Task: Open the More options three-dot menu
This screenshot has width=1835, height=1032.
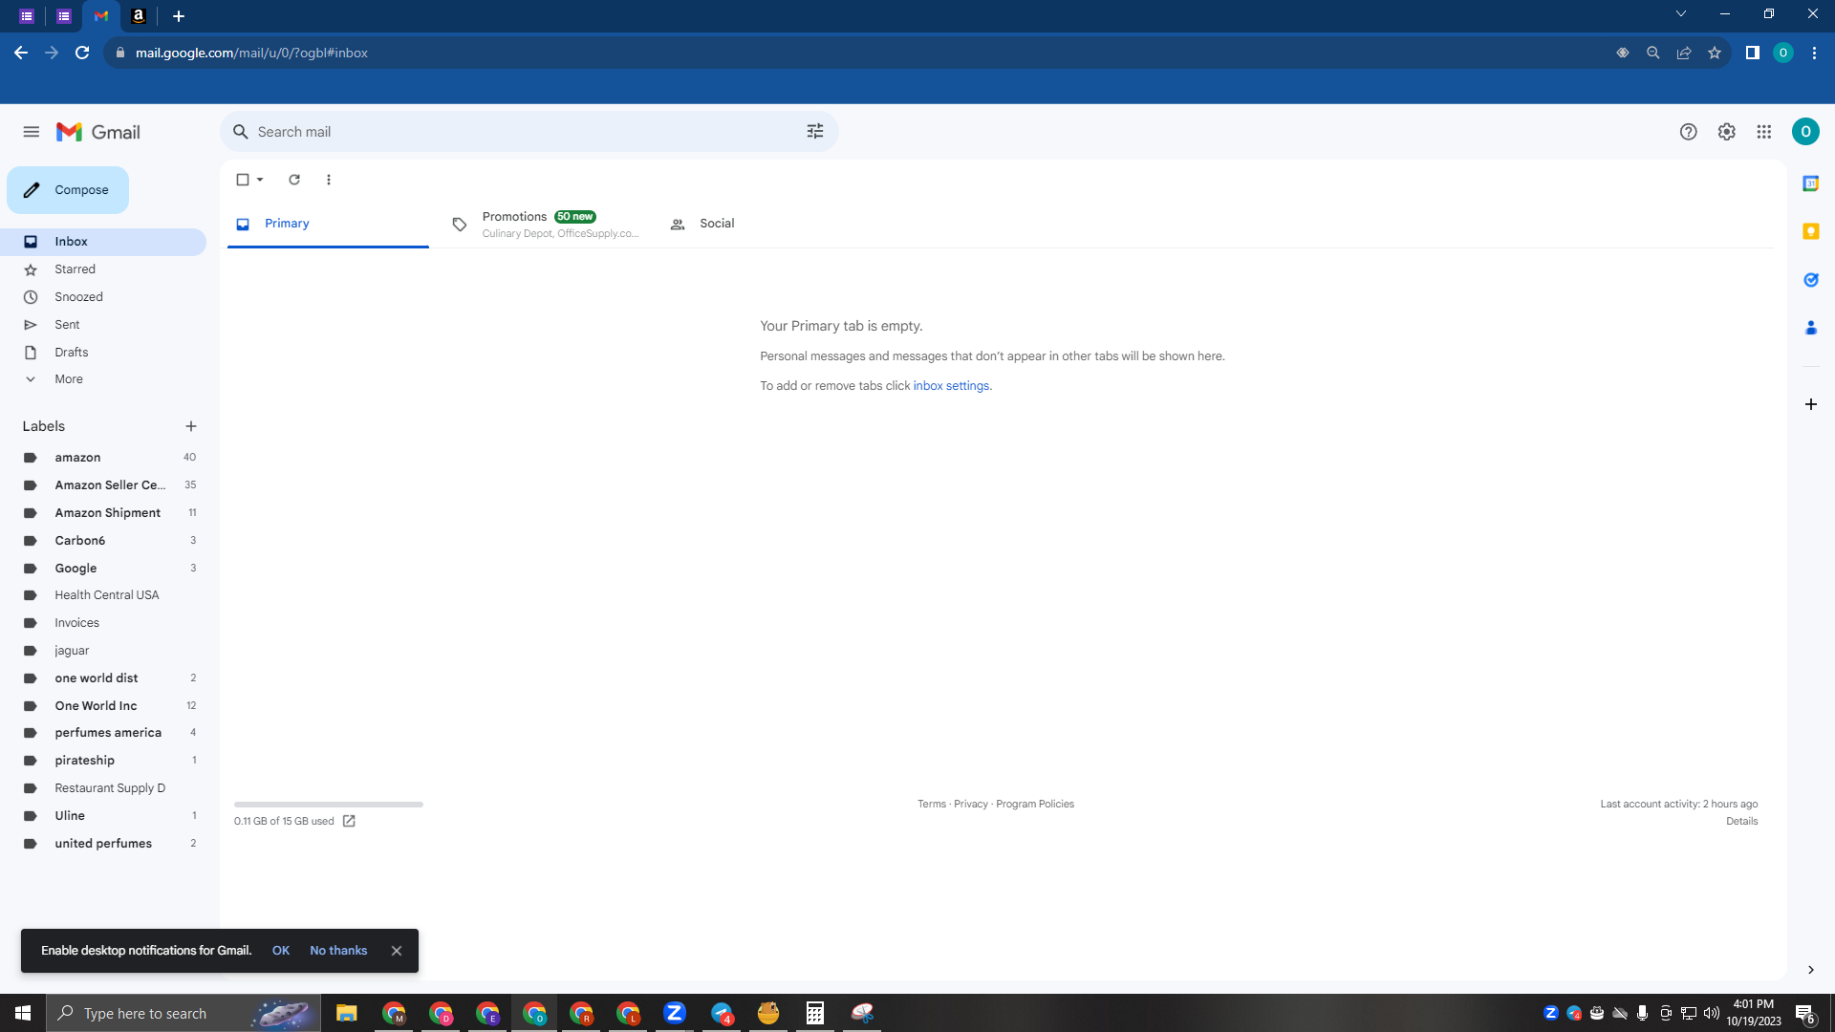Action: click(329, 180)
